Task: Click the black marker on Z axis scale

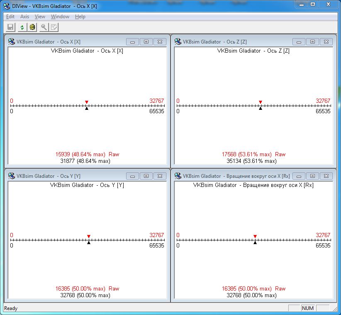Action: [x=260, y=108]
